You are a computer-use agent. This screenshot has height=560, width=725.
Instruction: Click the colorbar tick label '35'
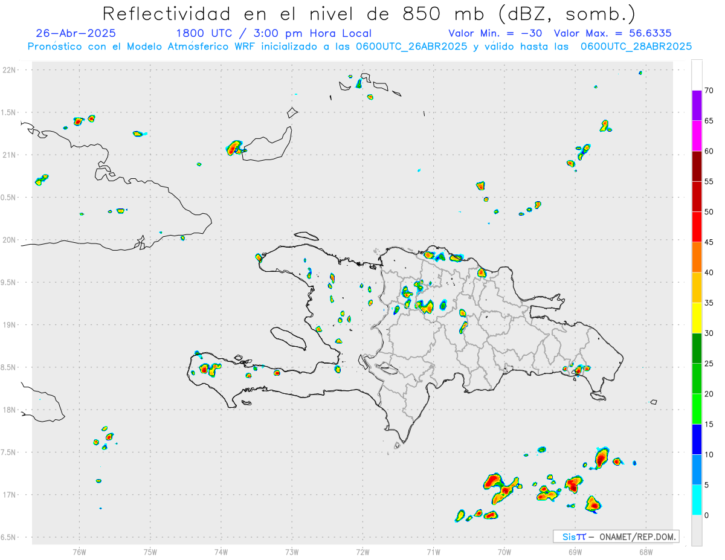pyautogui.click(x=709, y=303)
